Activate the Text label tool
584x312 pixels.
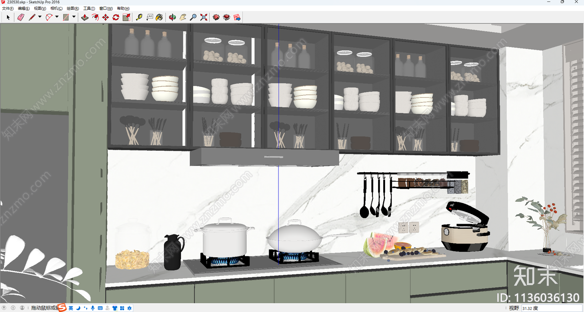[x=150, y=17]
